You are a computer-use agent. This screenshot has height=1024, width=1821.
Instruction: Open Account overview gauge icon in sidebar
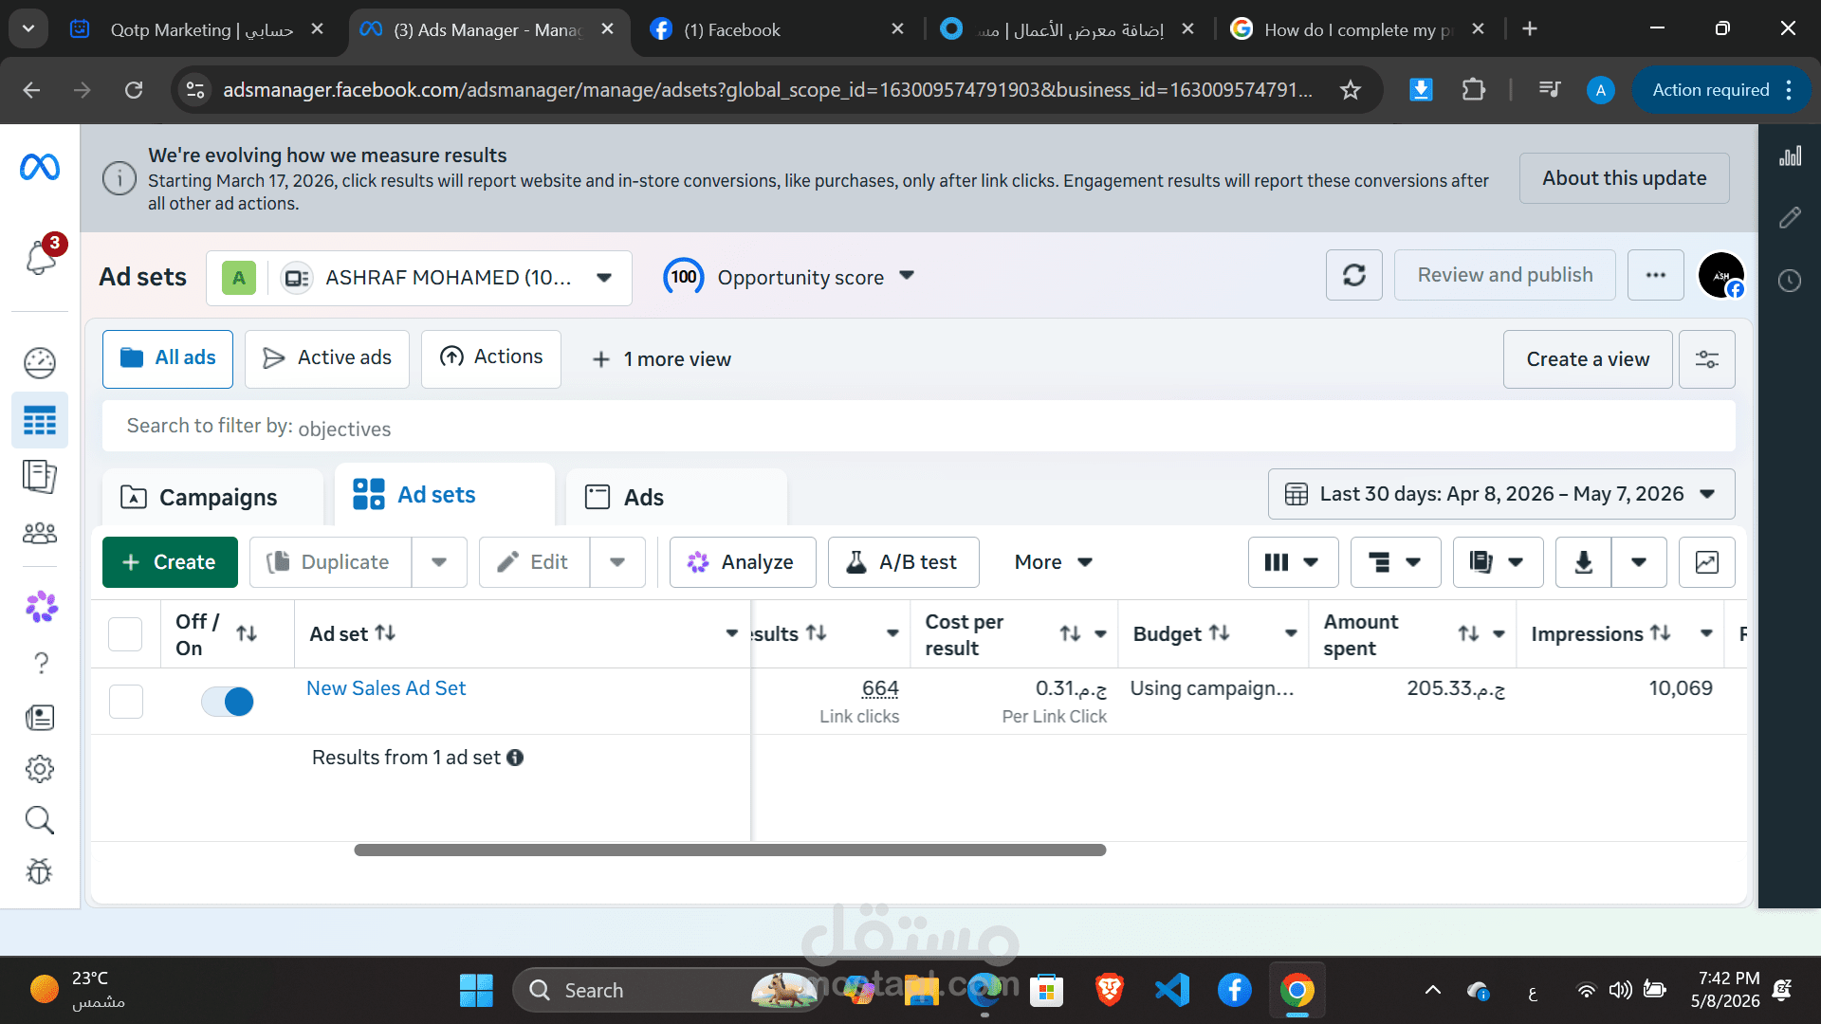tap(40, 362)
